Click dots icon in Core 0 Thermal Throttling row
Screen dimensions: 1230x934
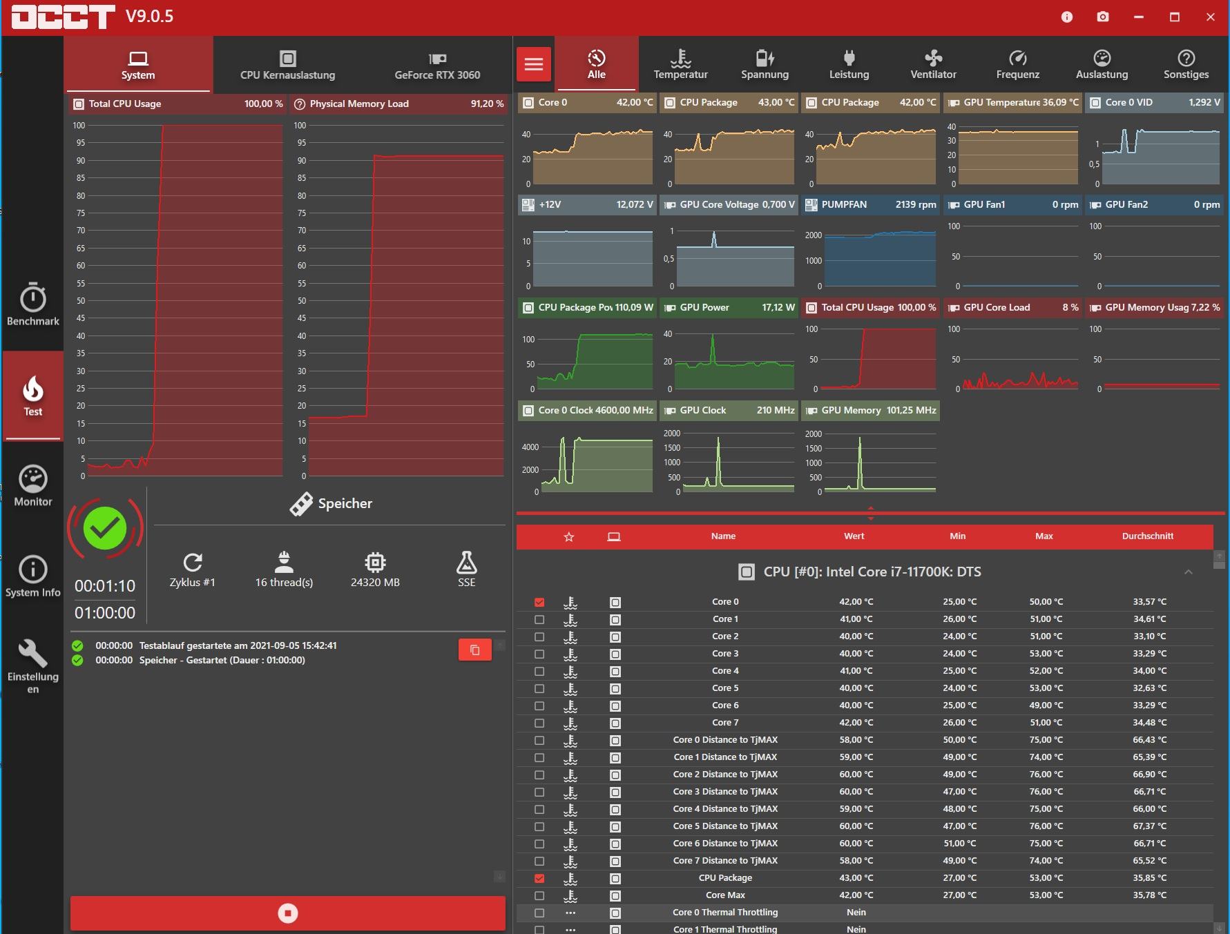click(570, 913)
